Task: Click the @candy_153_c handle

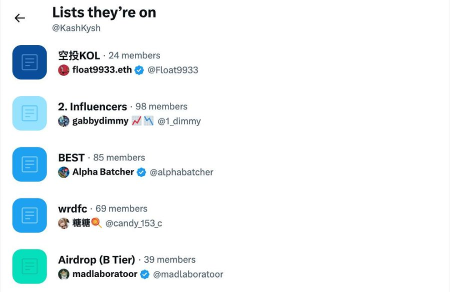Action: tap(134, 223)
